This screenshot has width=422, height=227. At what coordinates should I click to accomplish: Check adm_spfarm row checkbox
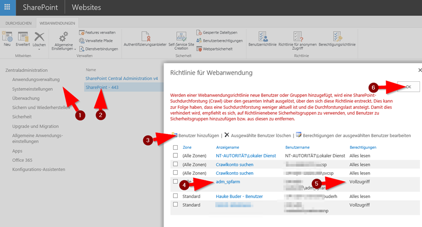(x=176, y=181)
